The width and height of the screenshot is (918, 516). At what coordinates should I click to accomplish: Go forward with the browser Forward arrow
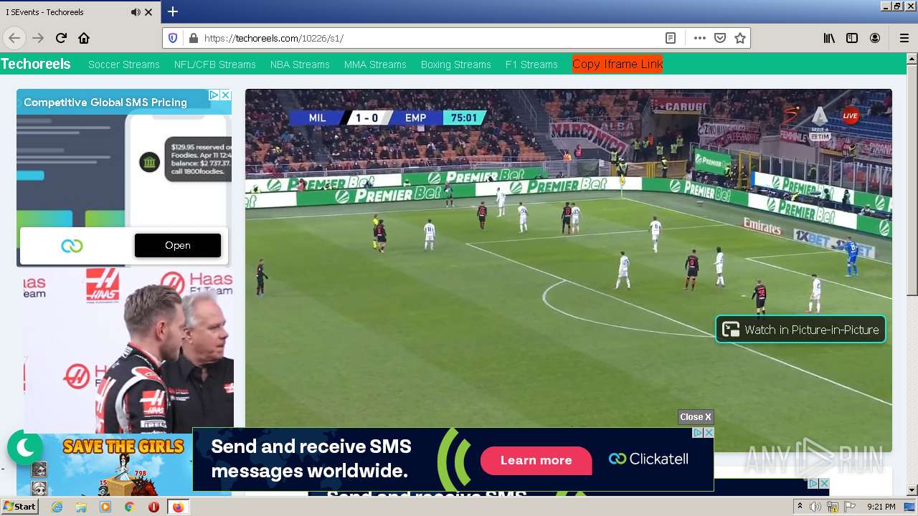pos(38,38)
